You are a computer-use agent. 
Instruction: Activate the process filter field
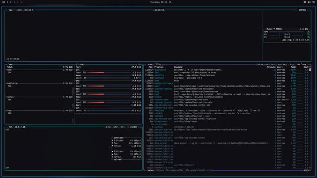click(158, 64)
